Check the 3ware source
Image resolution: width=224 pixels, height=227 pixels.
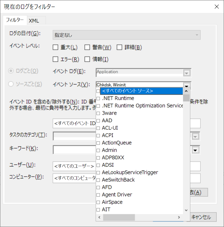[98, 113]
